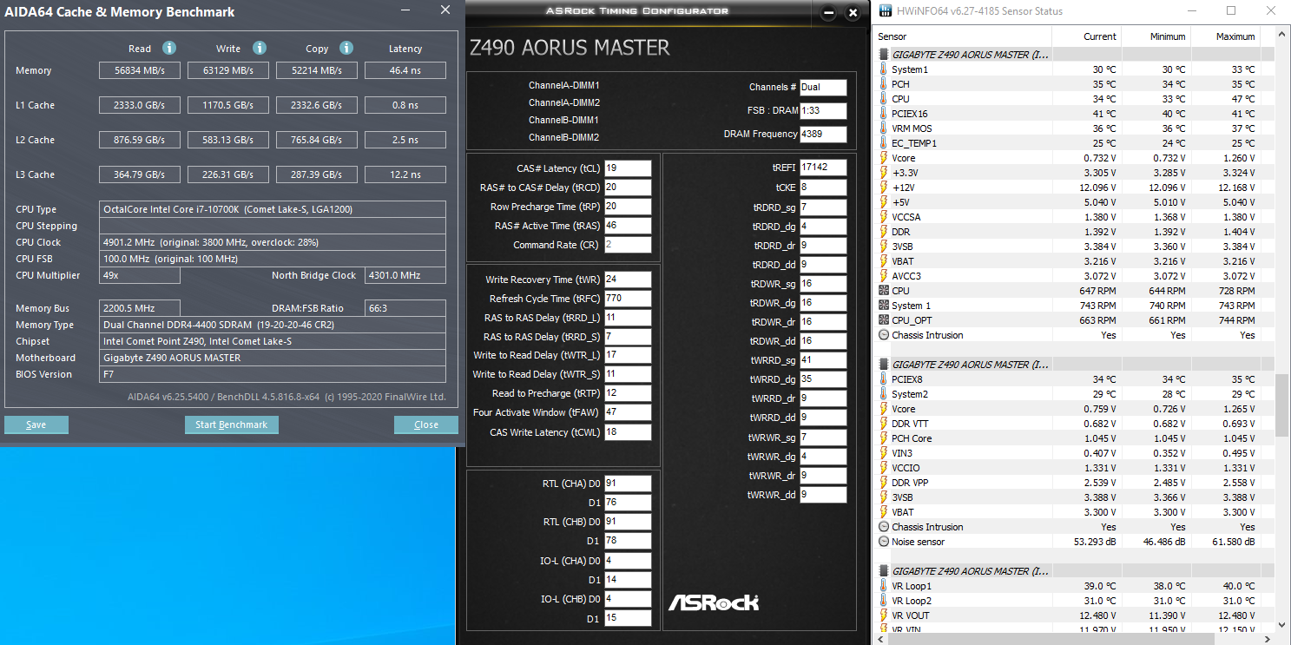
Task: Click the tREFI value field
Action: 823,168
